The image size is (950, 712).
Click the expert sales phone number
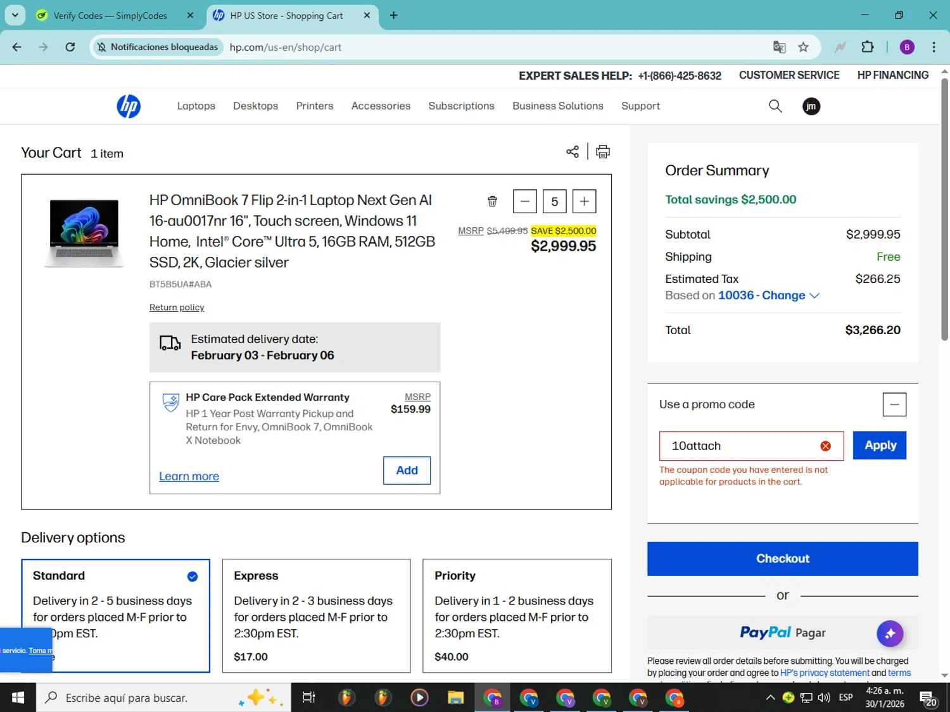(680, 76)
